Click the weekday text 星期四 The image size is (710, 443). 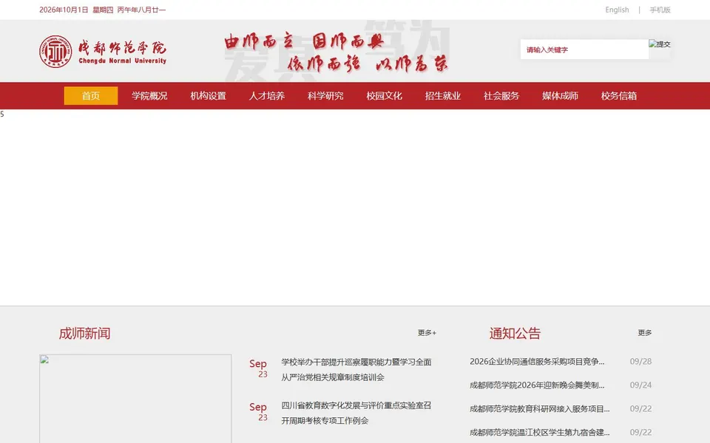coord(103,10)
